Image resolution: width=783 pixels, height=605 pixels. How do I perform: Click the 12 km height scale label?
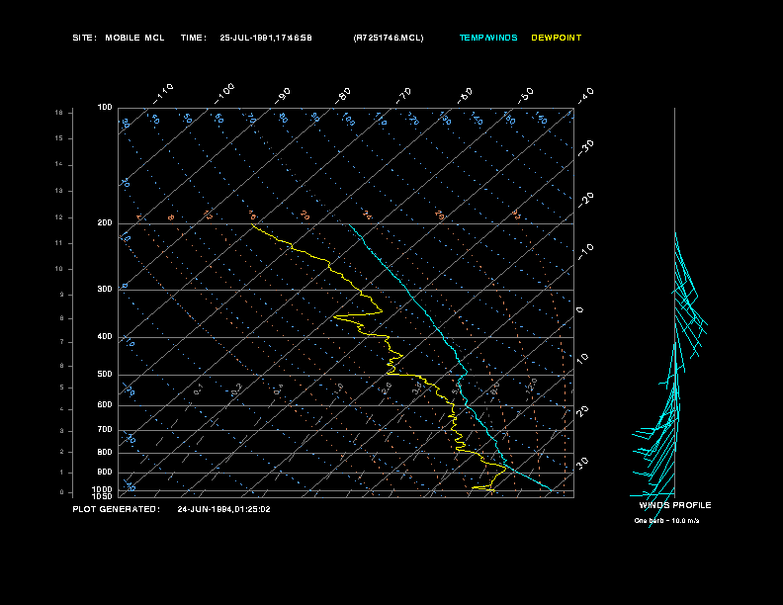tap(59, 217)
